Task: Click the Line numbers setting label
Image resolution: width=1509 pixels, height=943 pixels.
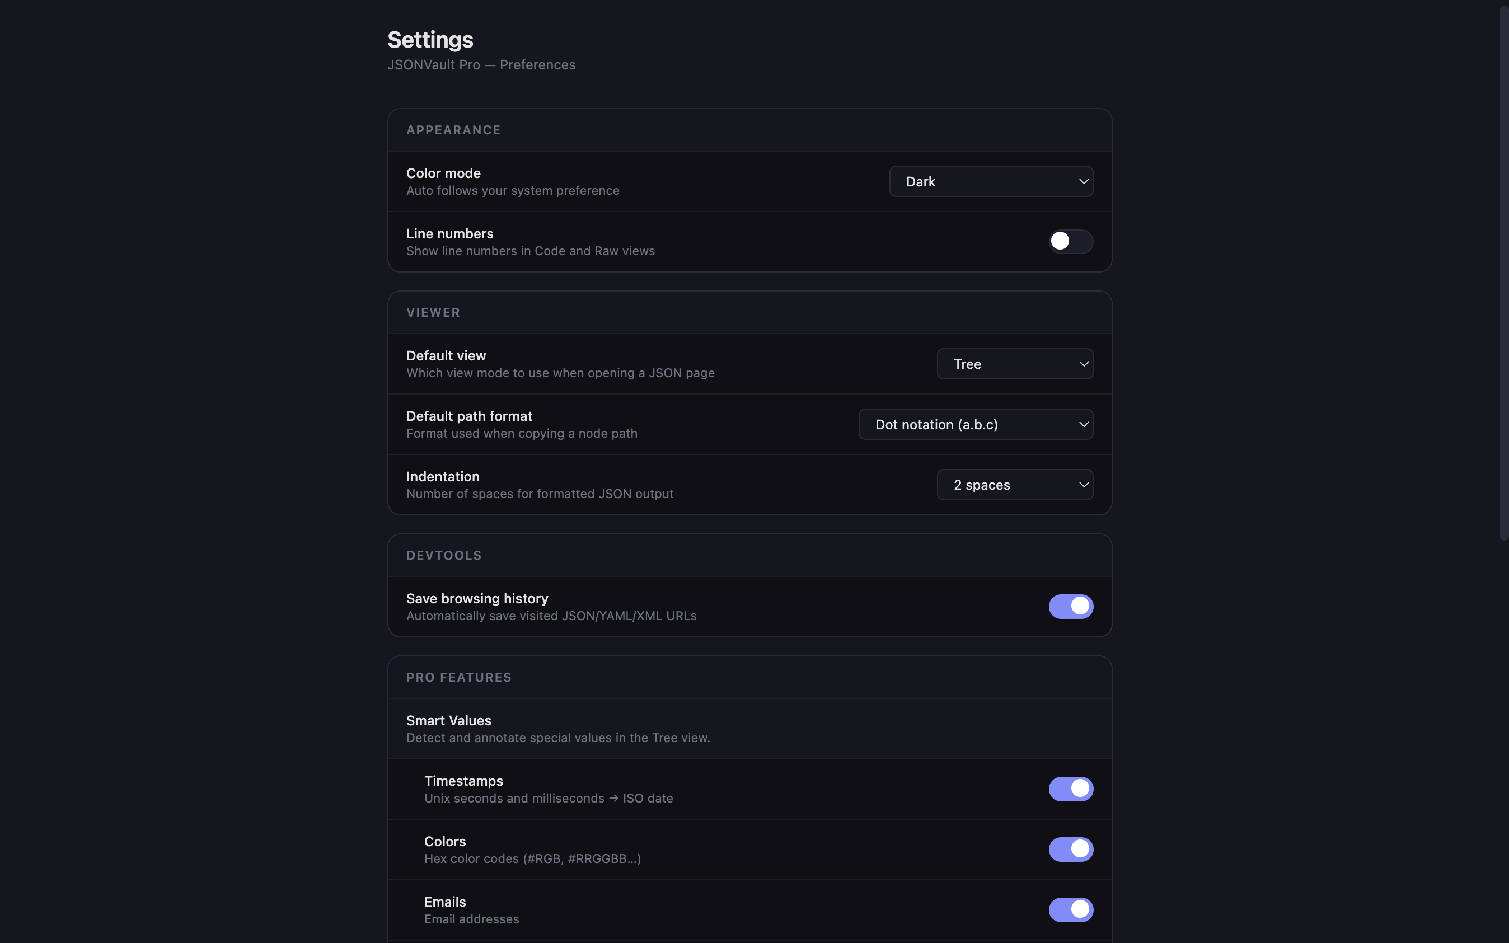Action: pyautogui.click(x=449, y=234)
